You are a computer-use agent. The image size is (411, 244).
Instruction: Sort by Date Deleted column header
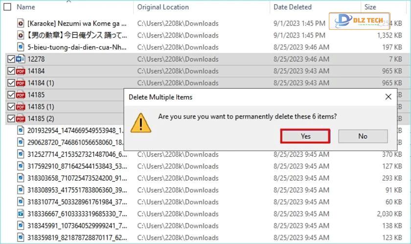(x=292, y=7)
